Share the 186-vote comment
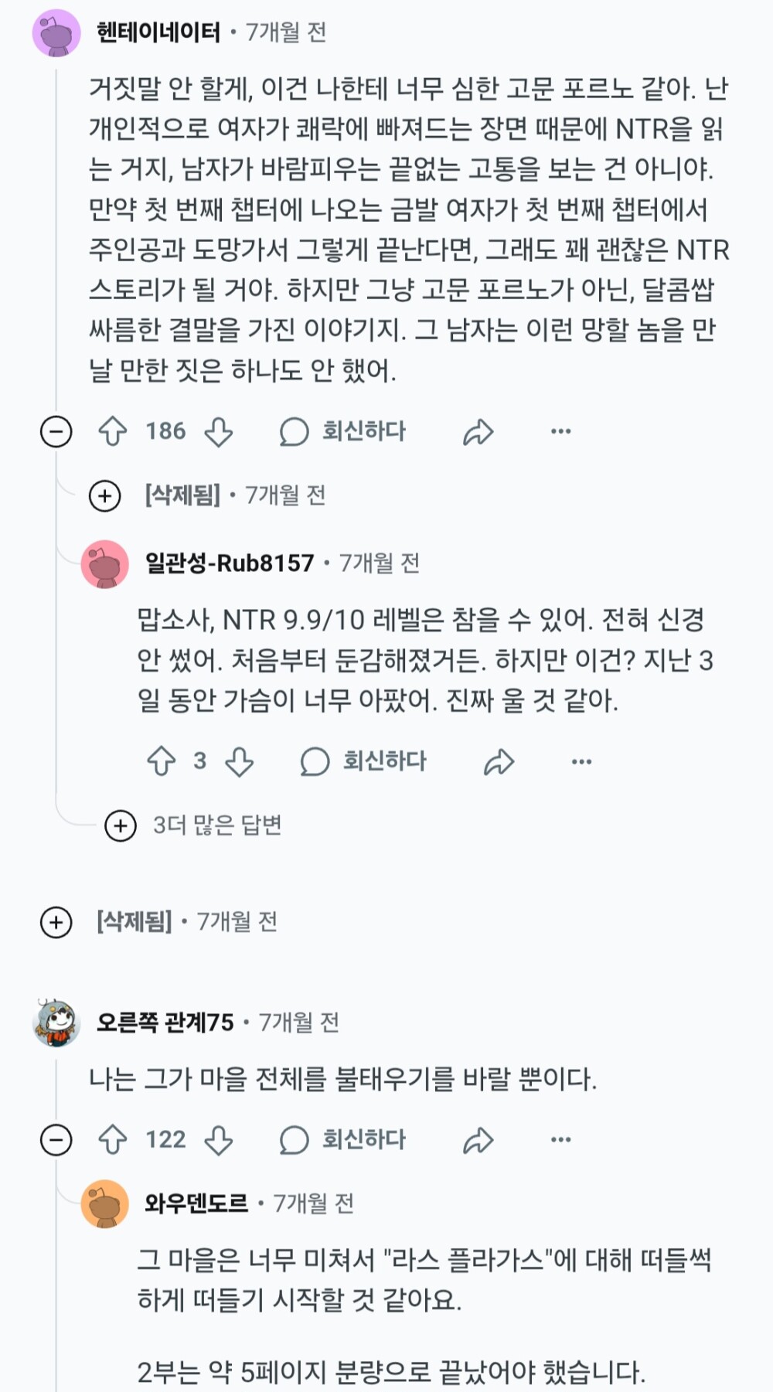Screen dimensions: 773x1392 (x=478, y=431)
